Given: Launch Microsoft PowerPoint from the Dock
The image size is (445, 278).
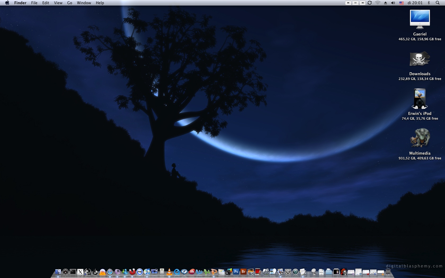Looking at the screenshot, I should tap(214, 272).
